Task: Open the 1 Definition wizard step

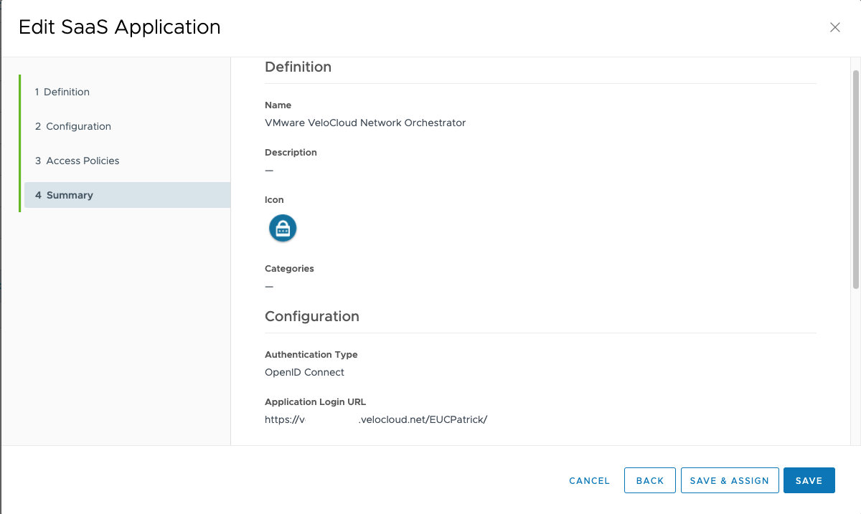Action: tap(62, 92)
